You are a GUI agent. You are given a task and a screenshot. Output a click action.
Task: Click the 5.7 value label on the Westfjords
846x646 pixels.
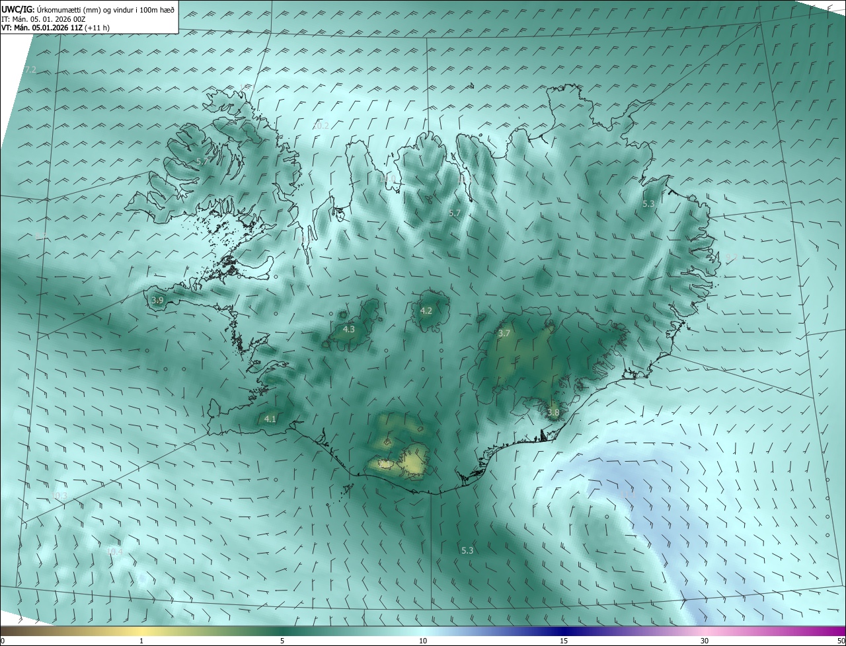pyautogui.click(x=202, y=161)
